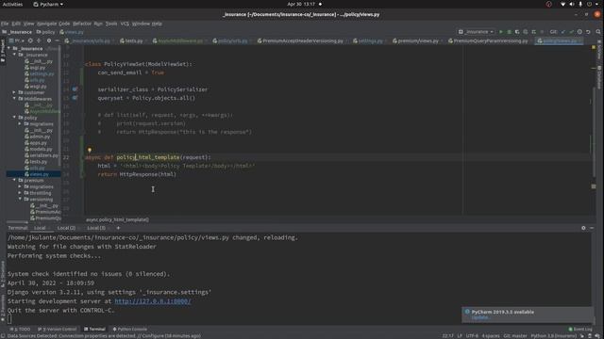Select serializers.py in the project tree
Screen dimensions: 604x339
(42, 155)
